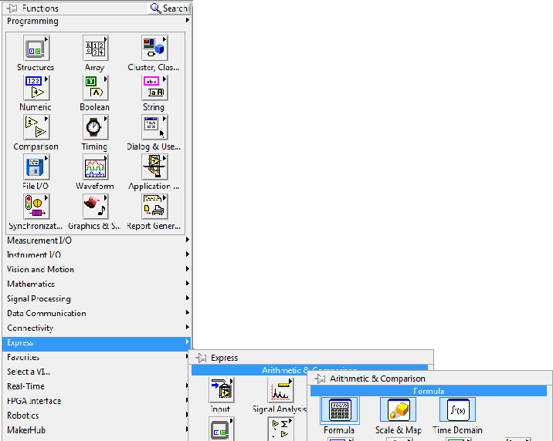Viewport: 553px width, 441px height.
Task: Expand the Connectivity category
Action: [x=97, y=328]
